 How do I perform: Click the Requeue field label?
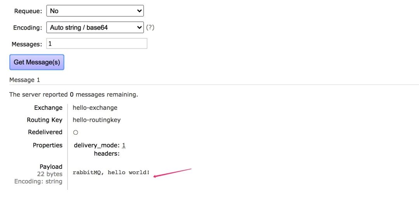pyautogui.click(x=28, y=11)
